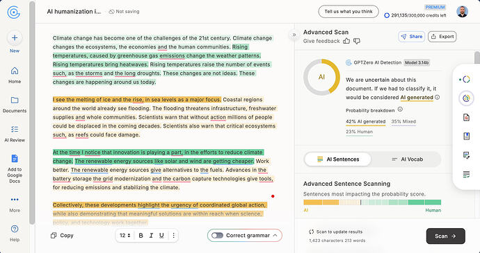Image resolution: width=480 pixels, height=253 pixels.
Task: Click the 35% Mixed breakdown
Action: [403, 121]
